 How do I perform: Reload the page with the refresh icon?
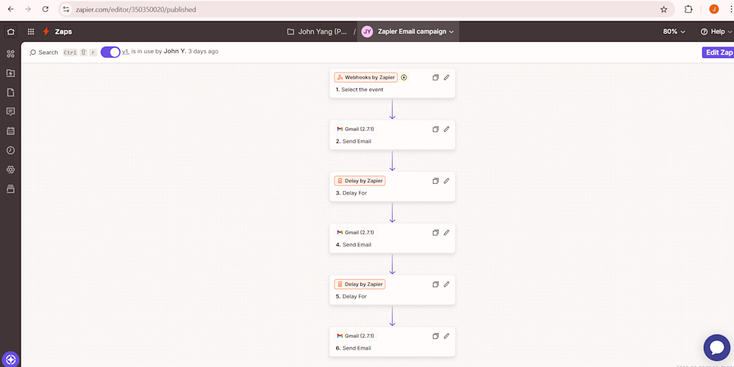[45, 9]
